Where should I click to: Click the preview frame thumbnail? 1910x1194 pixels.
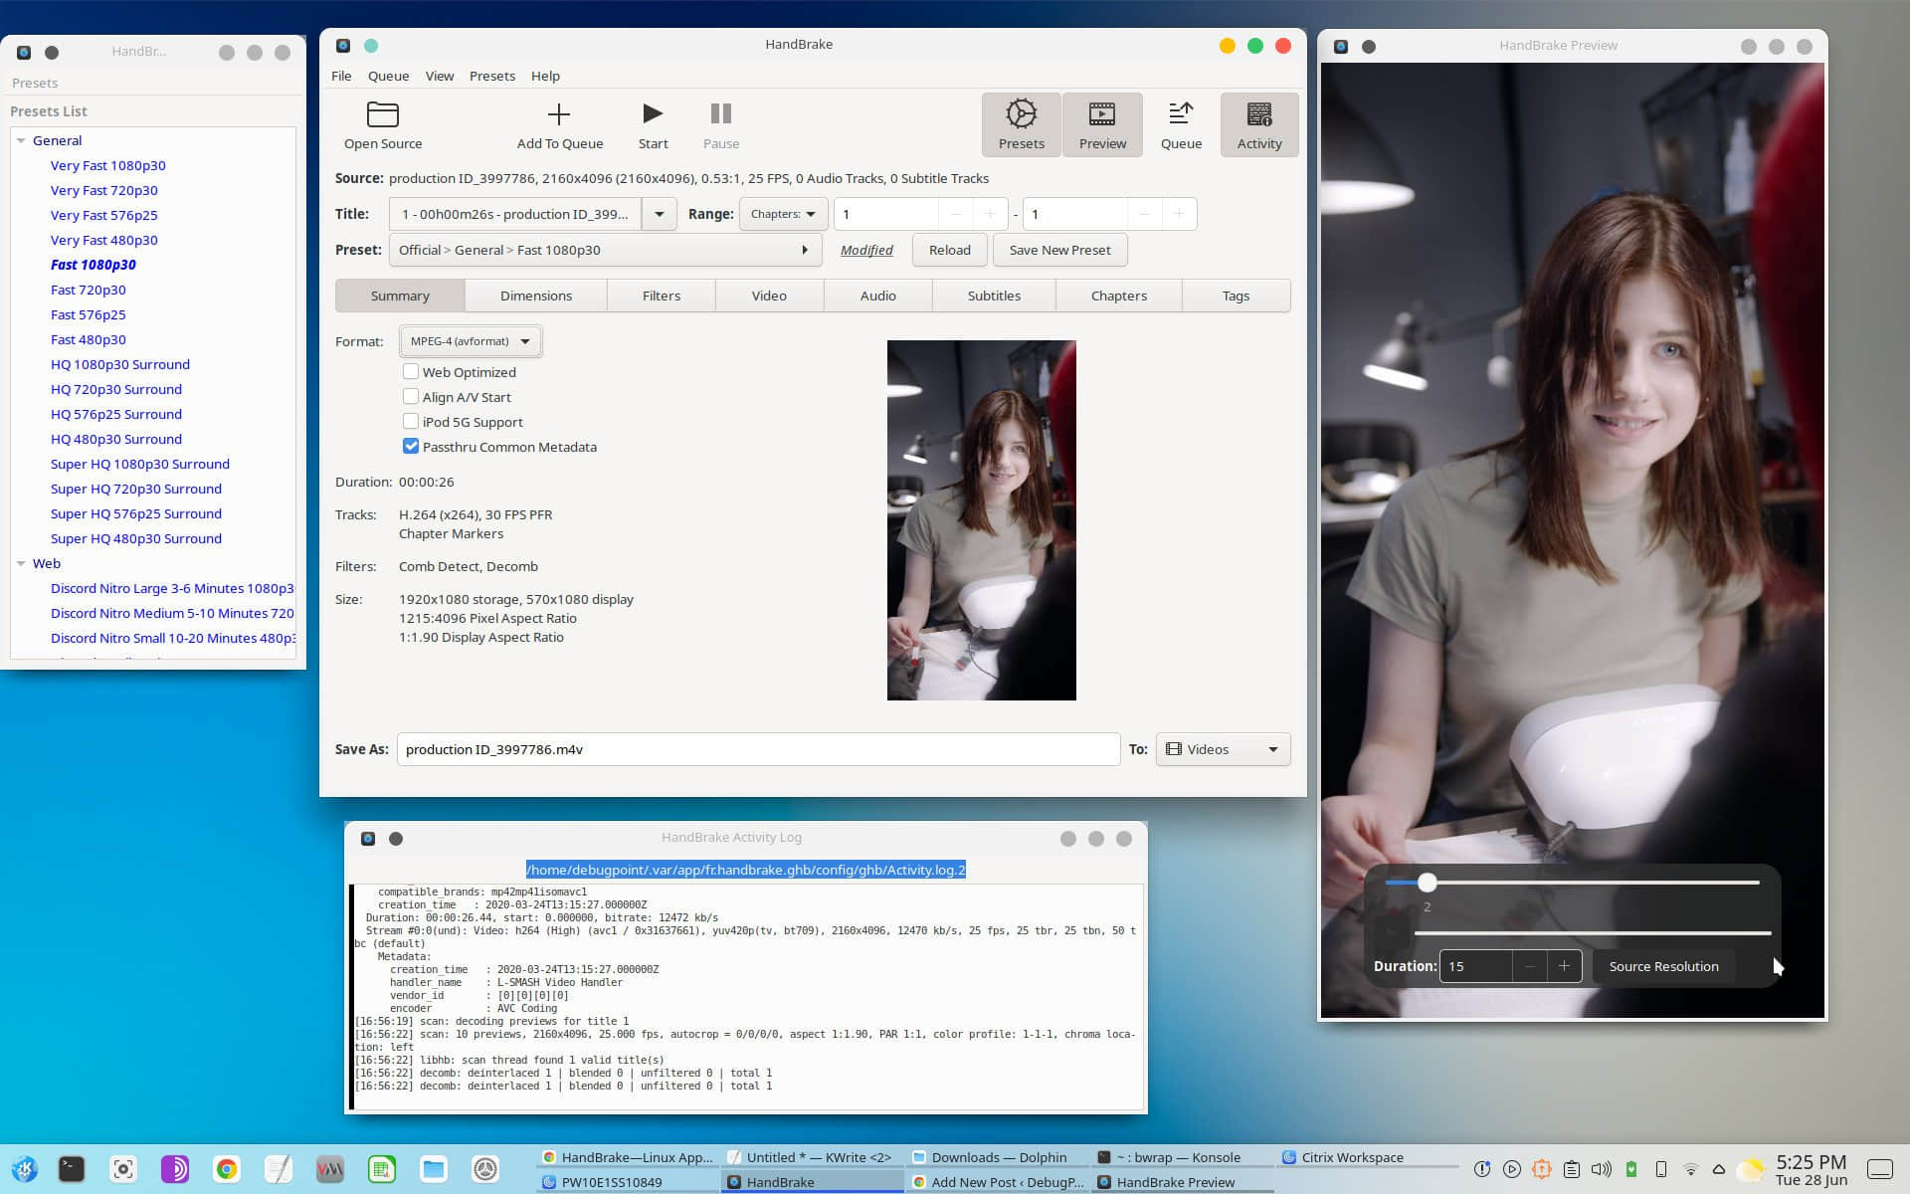pyautogui.click(x=981, y=520)
